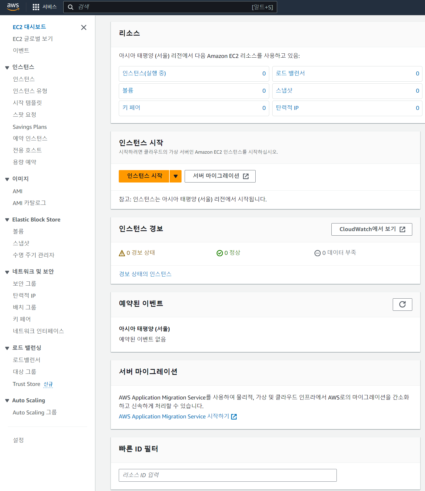
Task: Click the orange 인스턴스 시작 button
Action: (144, 176)
